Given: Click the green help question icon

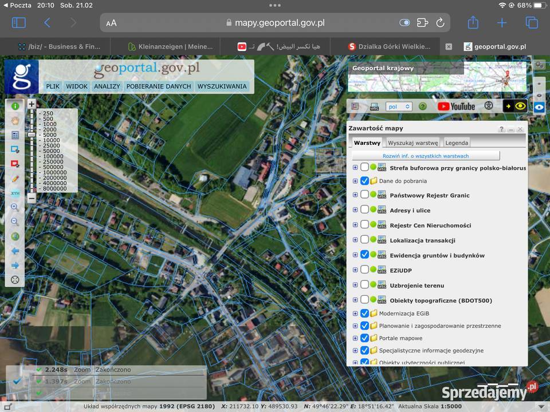Looking at the screenshot, I should pos(423,106).
